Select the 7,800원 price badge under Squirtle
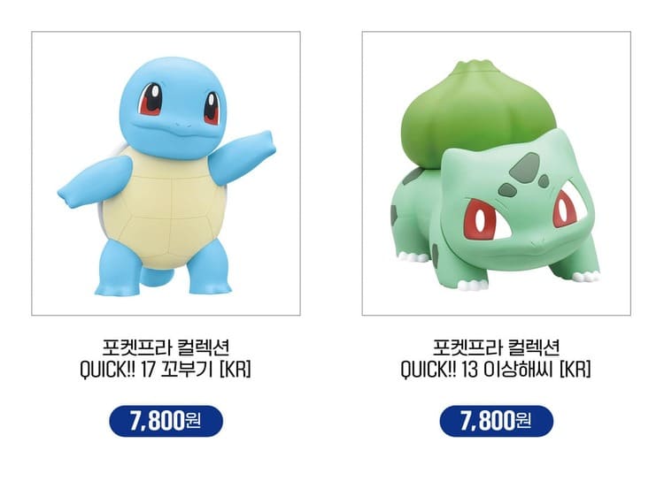 [166, 421]
